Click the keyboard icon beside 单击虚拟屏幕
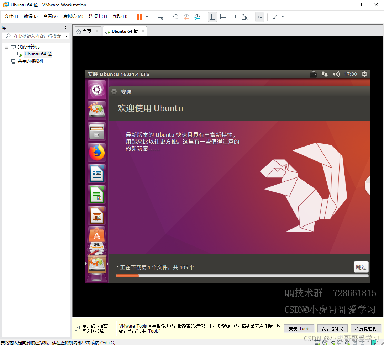This screenshot has width=384, height=345. [x=77, y=328]
